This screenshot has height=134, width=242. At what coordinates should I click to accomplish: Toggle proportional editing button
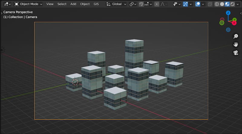click(x=156, y=4)
